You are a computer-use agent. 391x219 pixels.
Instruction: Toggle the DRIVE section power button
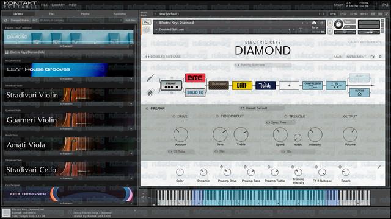174,116
